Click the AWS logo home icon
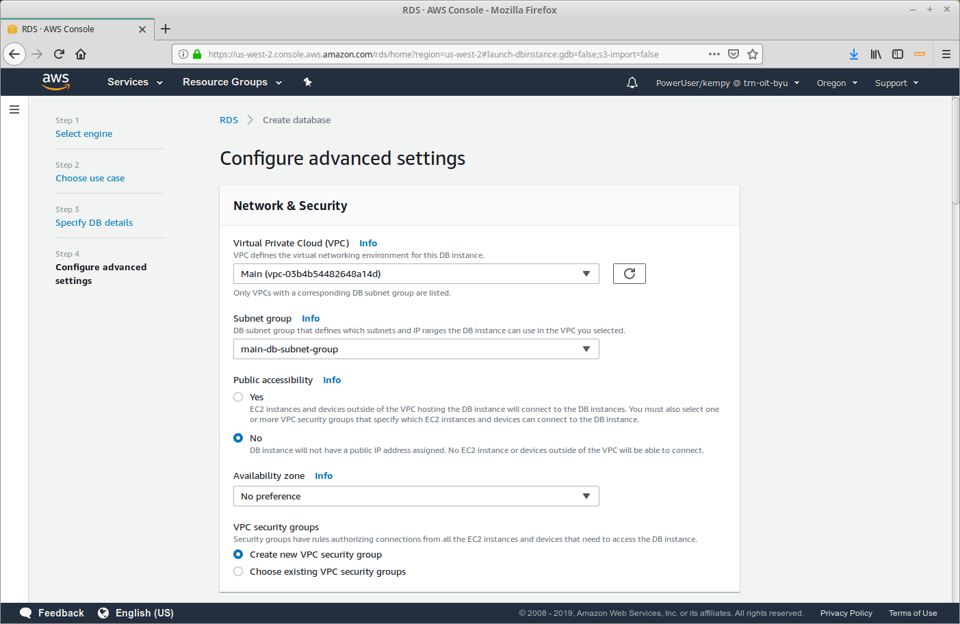This screenshot has width=960, height=624. pos(56,82)
